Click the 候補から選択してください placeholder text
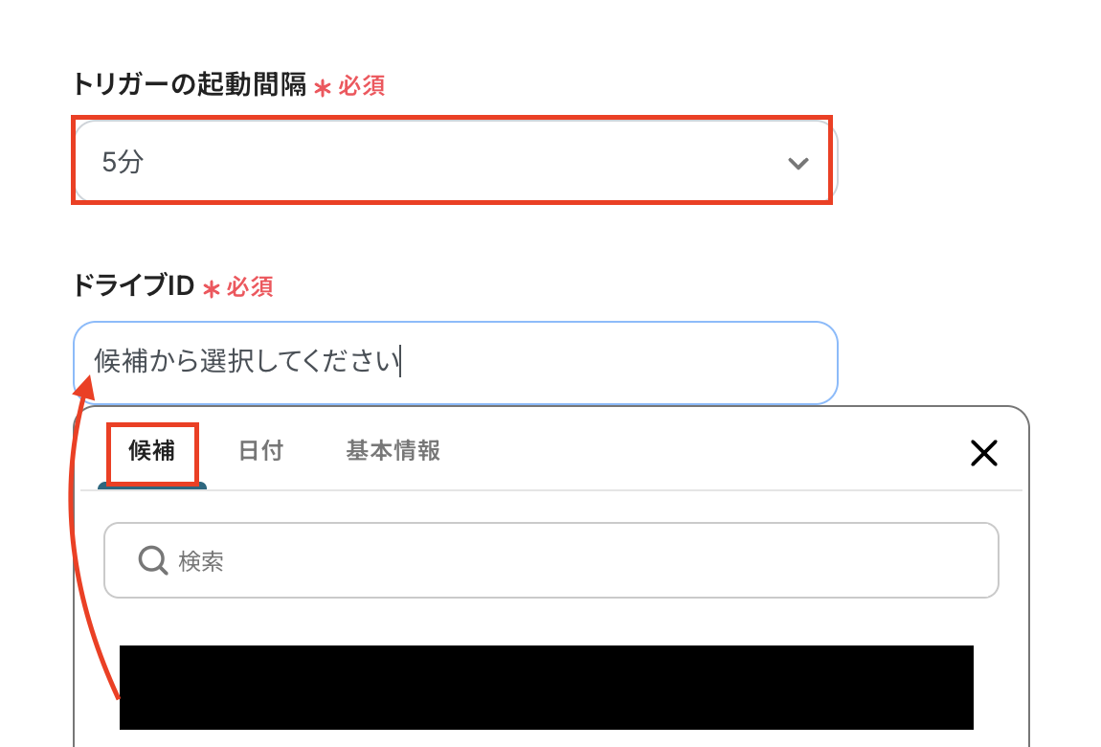 tap(246, 361)
